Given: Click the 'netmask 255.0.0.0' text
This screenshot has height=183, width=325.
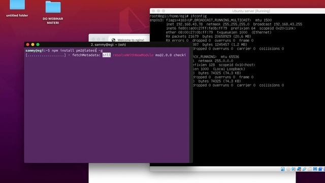Looking at the screenshot, I should (215, 61).
